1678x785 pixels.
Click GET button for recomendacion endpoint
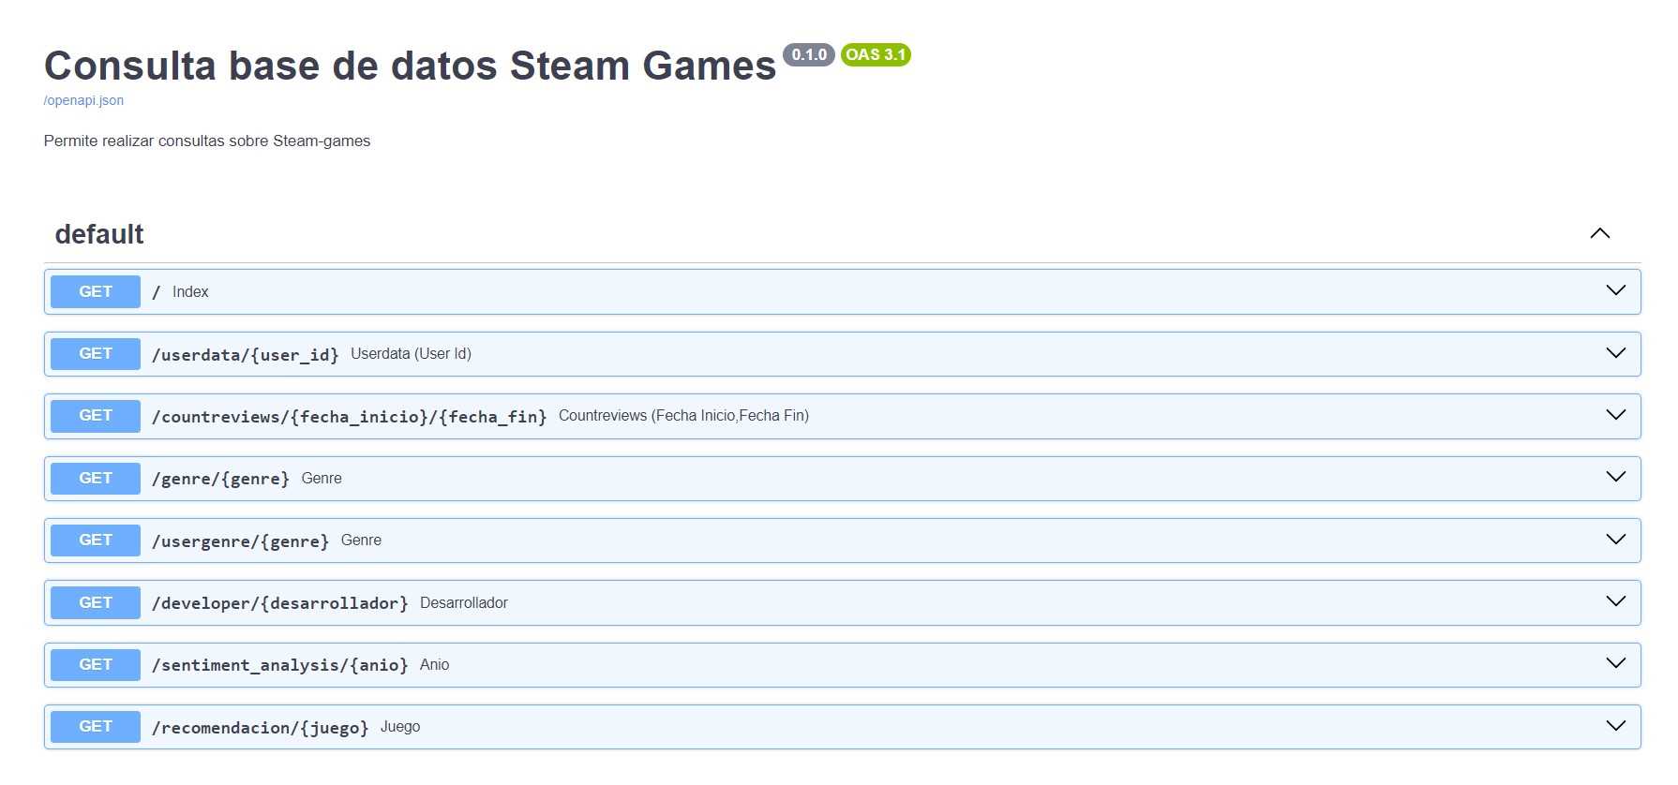coord(96,727)
